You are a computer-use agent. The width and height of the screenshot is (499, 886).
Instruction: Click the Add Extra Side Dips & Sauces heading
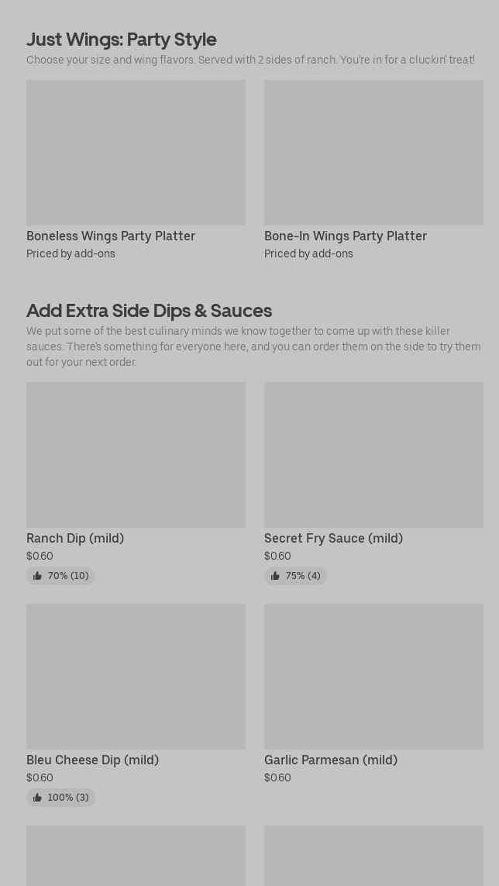pos(149,310)
